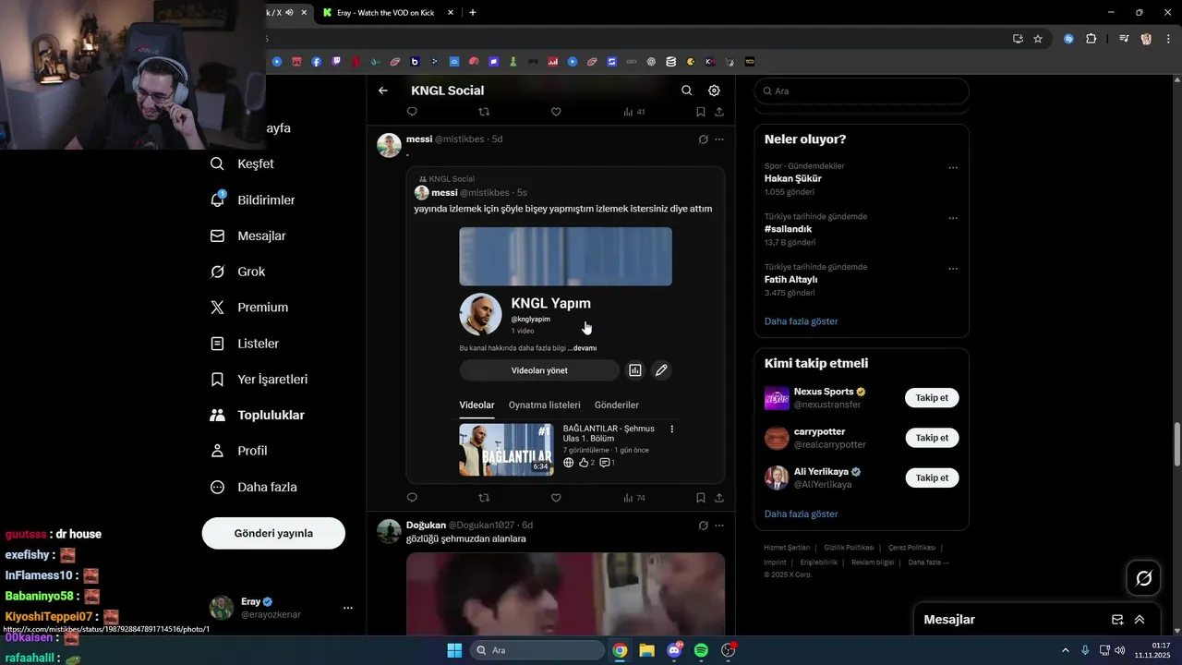Open options for Fatih Altaylı trend
Viewport: 1182px width, 665px height.
(953, 269)
